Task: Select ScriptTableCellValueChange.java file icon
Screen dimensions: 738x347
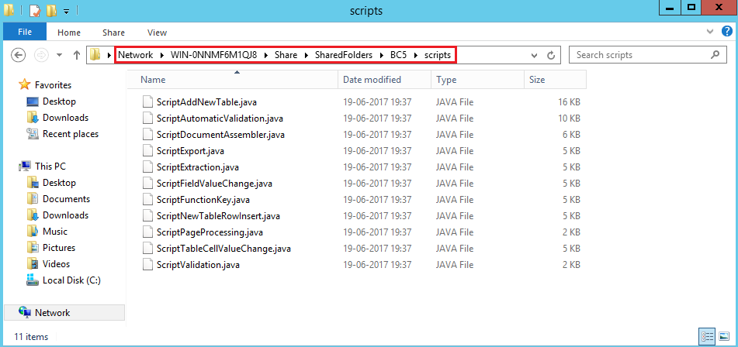Action: pyautogui.click(x=148, y=249)
